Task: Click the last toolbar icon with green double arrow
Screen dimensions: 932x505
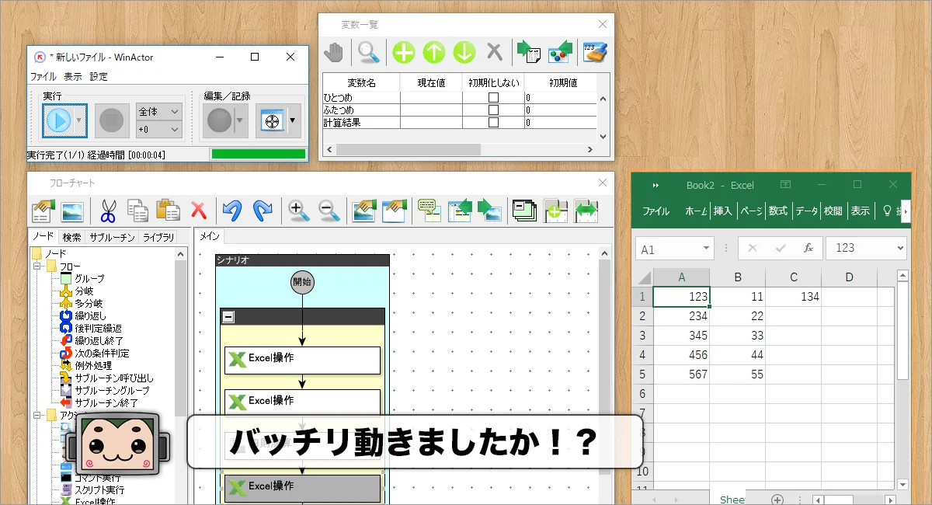Action: [x=585, y=211]
